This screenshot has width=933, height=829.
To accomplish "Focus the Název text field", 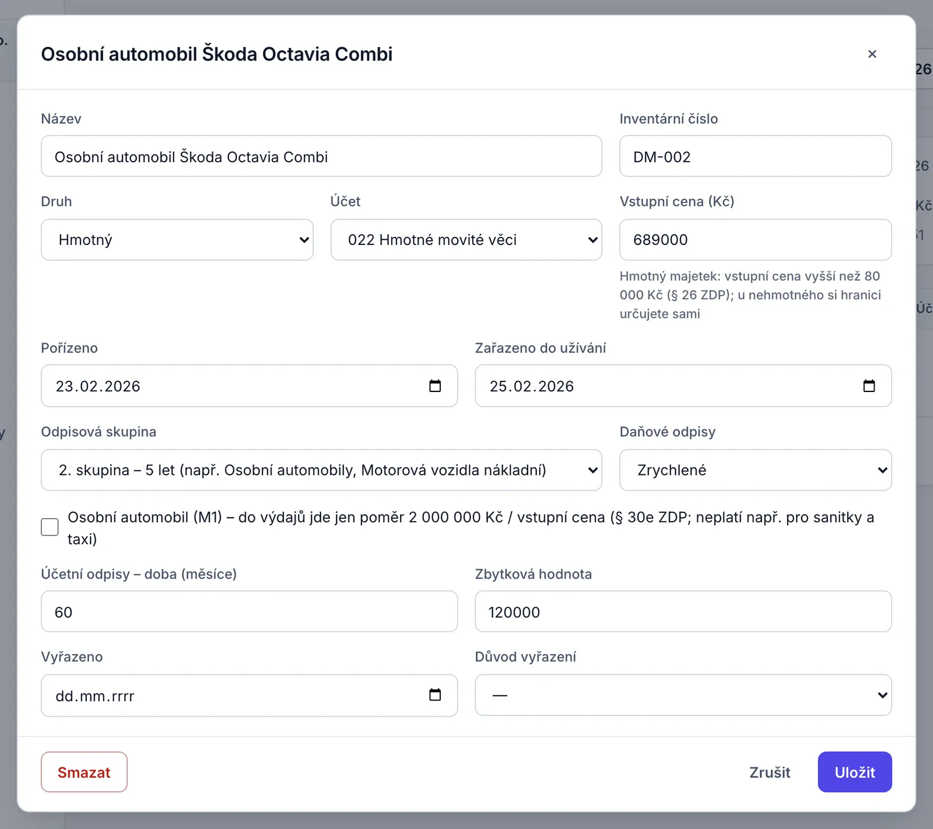I will point(321,156).
